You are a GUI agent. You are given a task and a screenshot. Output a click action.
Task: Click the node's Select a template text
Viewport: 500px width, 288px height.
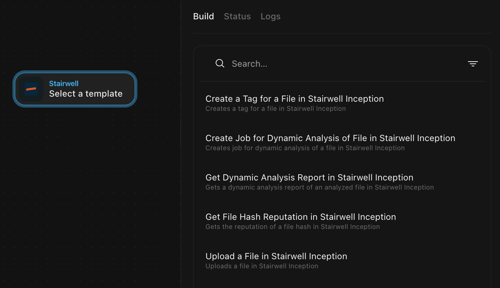(86, 94)
